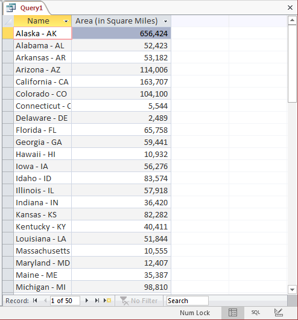Click the vertical scrollbar up arrow
Viewport: 298px width, 320px height.
[292, 20]
